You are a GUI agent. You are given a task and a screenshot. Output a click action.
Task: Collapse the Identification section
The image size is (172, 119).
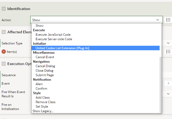4,9
